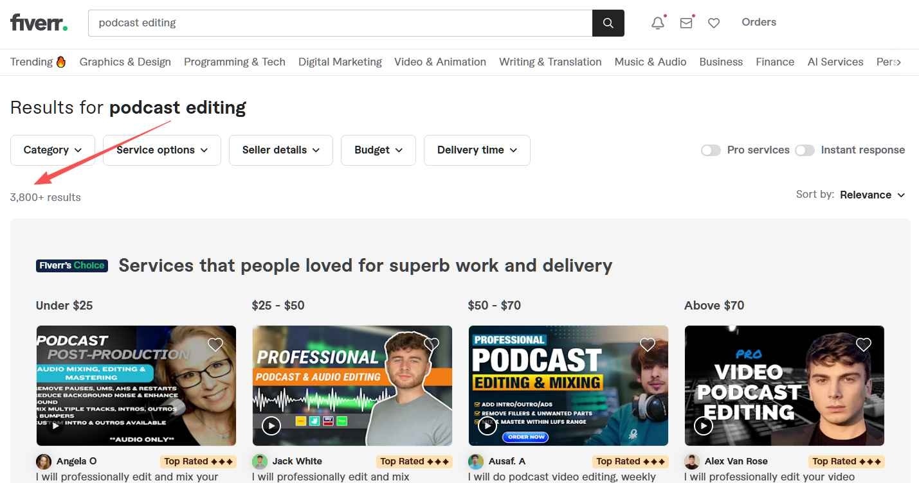Open Music & Audio category
The height and width of the screenshot is (483, 919).
coord(651,62)
